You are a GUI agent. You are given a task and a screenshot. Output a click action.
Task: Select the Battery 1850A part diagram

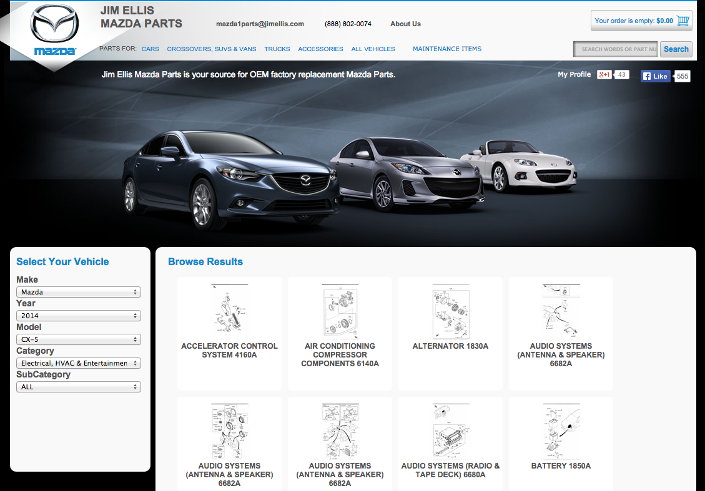coord(560,430)
